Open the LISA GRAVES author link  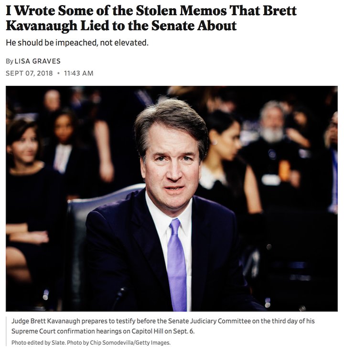click(38, 61)
